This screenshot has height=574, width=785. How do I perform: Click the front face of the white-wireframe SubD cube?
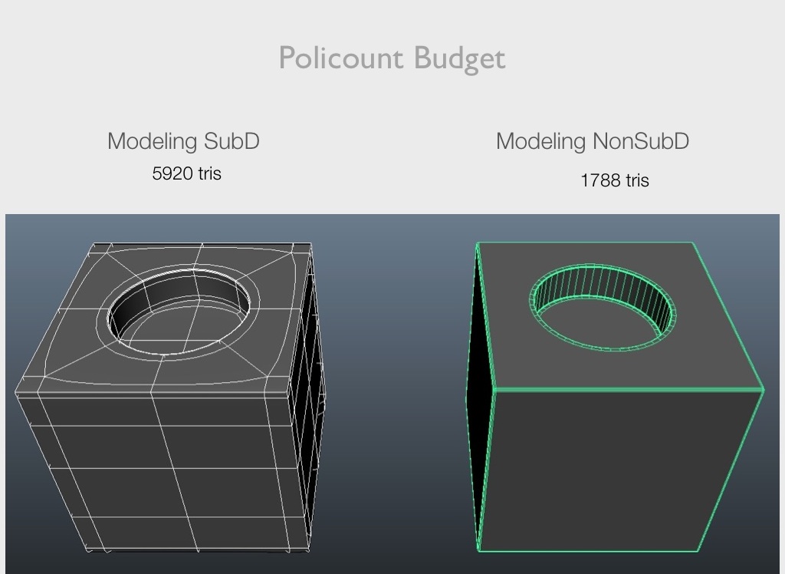pyautogui.click(x=161, y=468)
